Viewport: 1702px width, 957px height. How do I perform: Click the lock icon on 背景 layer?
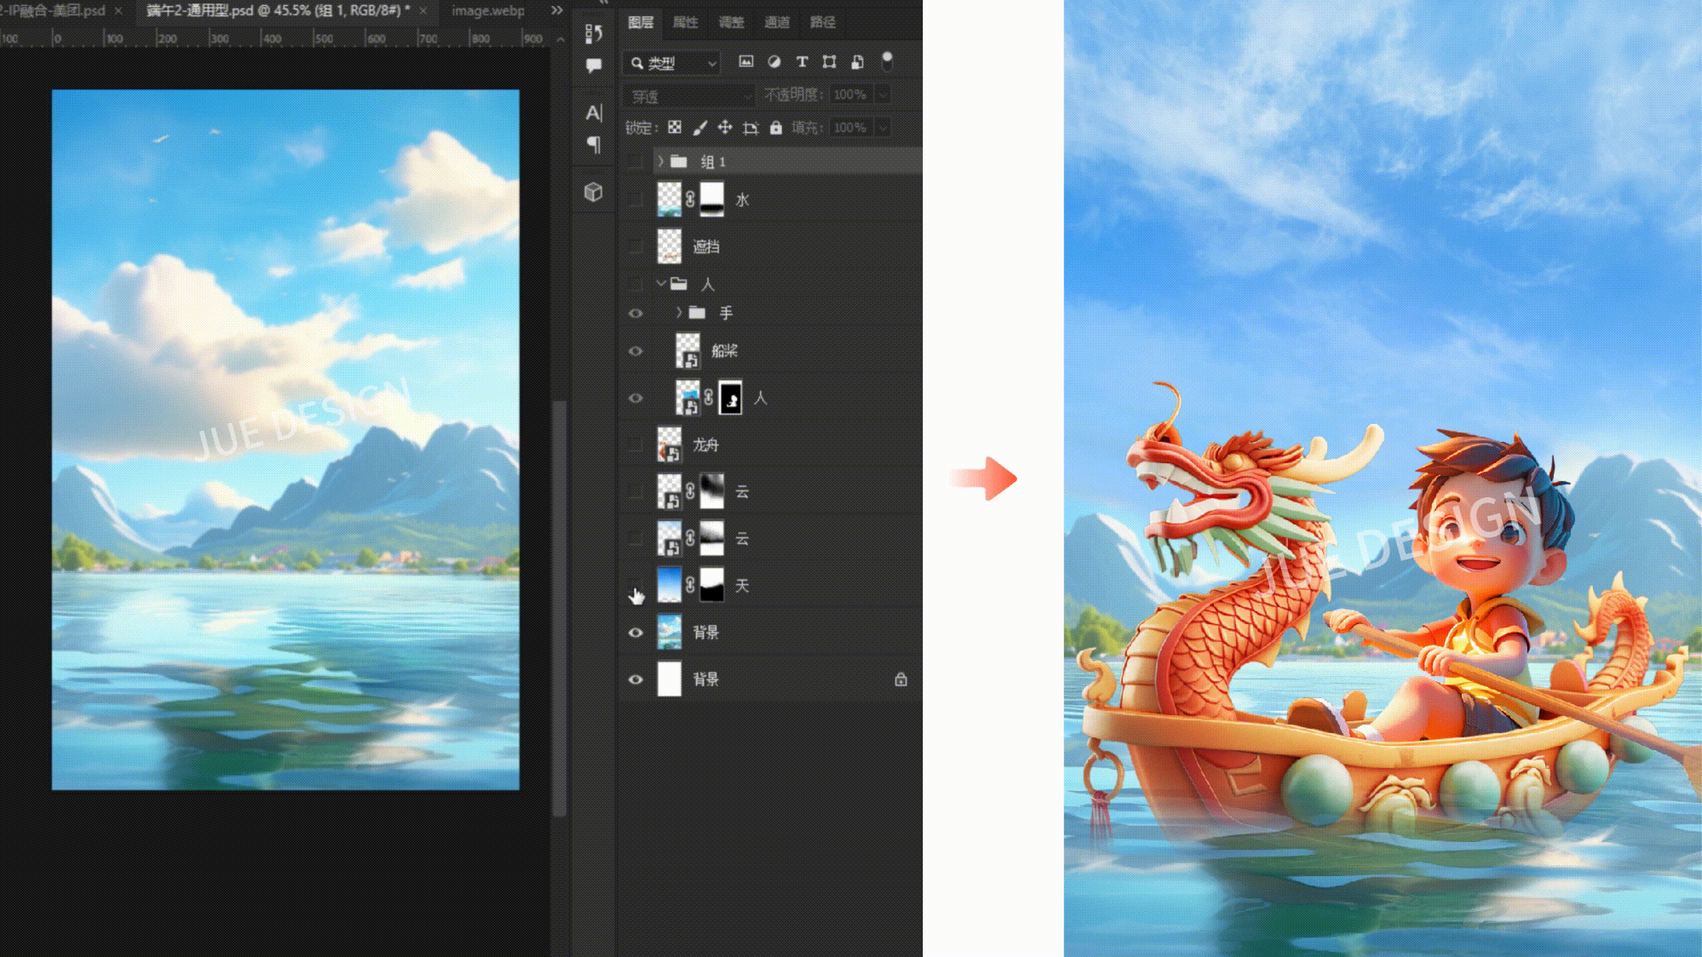click(901, 679)
